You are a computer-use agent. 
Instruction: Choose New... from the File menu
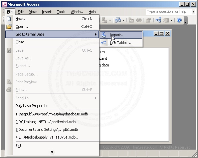pos(52,19)
